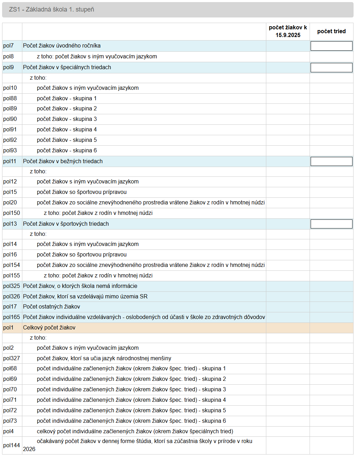
Task: Select class count box for bežných triedach row
Action: (x=331, y=161)
